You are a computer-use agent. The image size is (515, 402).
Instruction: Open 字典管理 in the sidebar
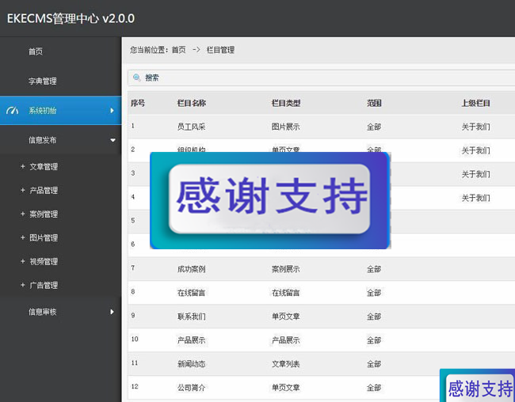point(42,81)
